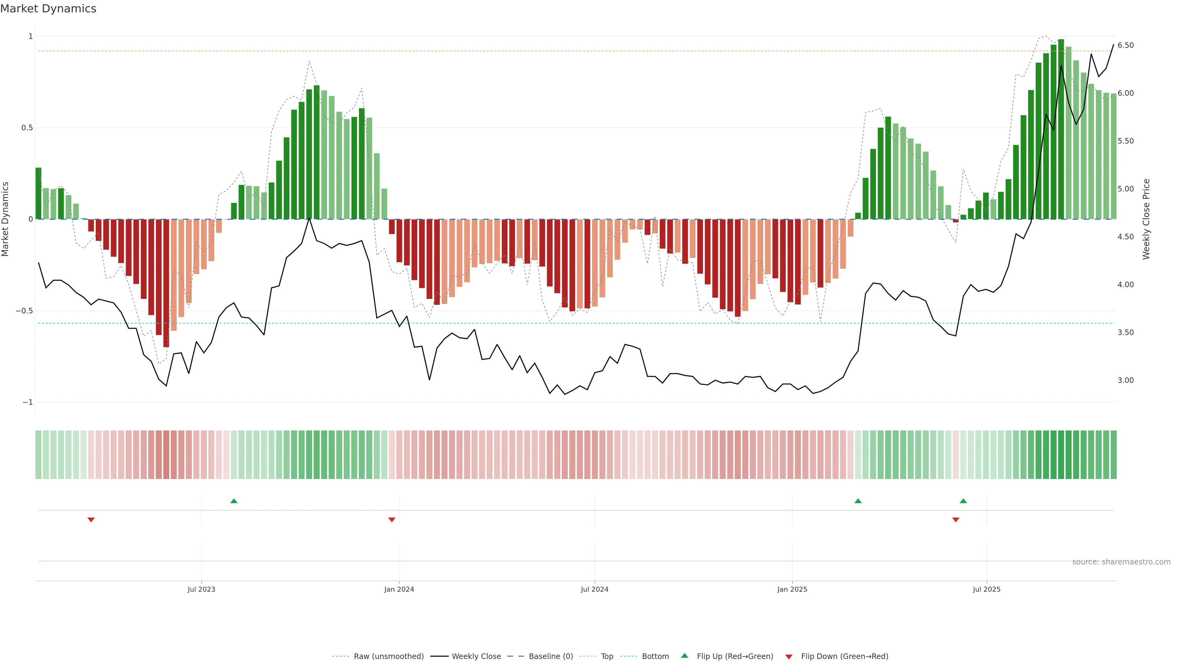The width and height of the screenshot is (1186, 667).
Task: Hide the Top threshold line via legend
Action: (607, 657)
